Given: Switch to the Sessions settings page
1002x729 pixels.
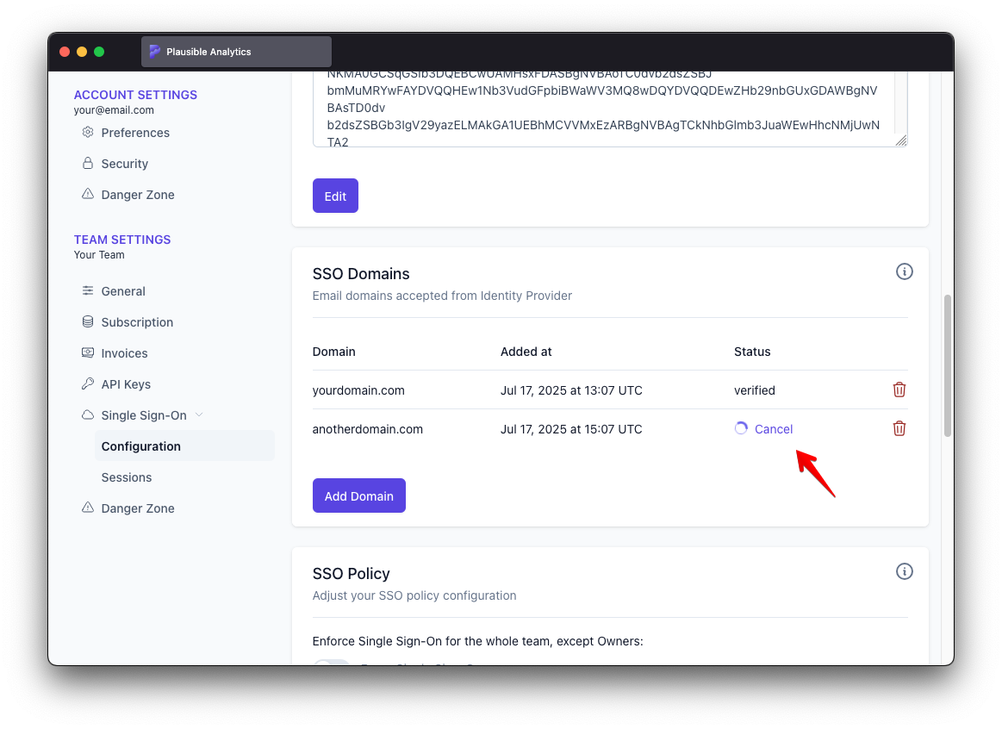Looking at the screenshot, I should pos(127,477).
